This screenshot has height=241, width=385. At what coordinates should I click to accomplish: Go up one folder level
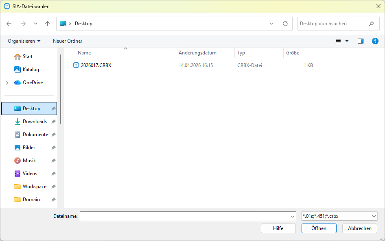pos(47,24)
